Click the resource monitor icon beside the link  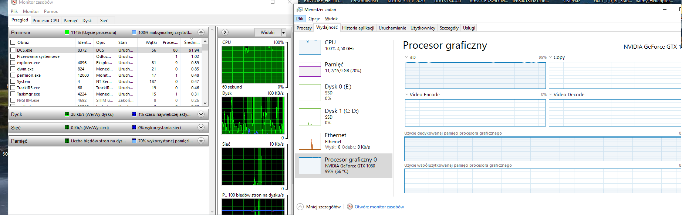pos(350,207)
